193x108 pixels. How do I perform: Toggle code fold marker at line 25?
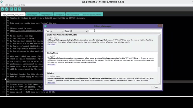coord(5,79)
